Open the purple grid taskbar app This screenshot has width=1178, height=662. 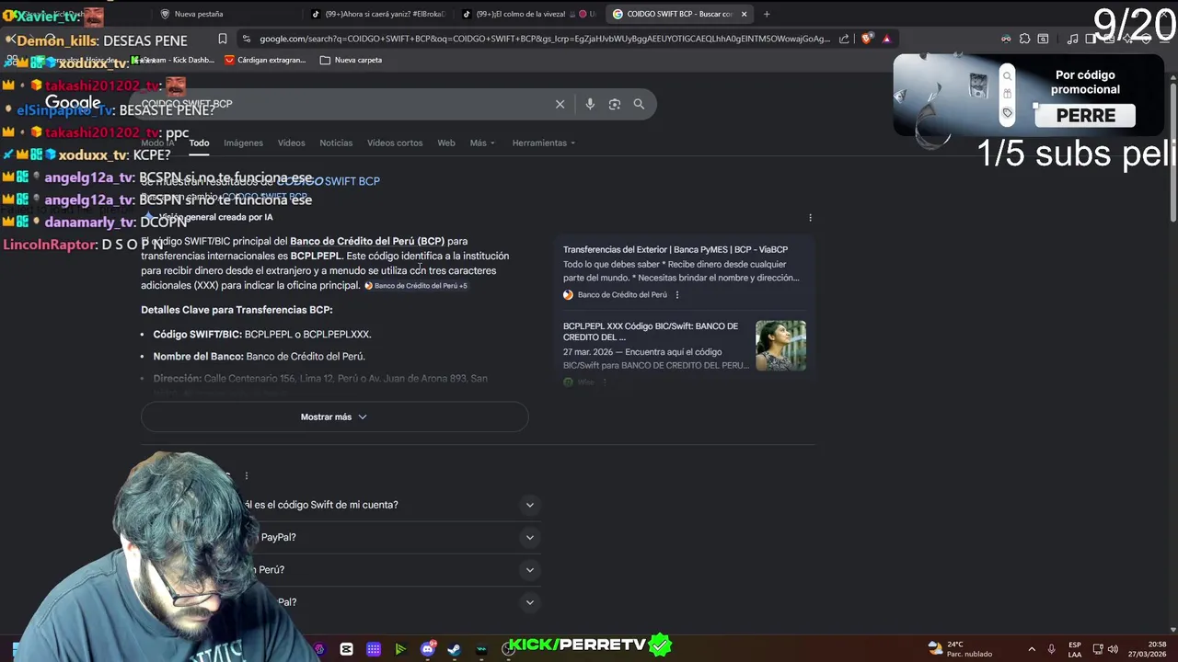click(x=373, y=649)
